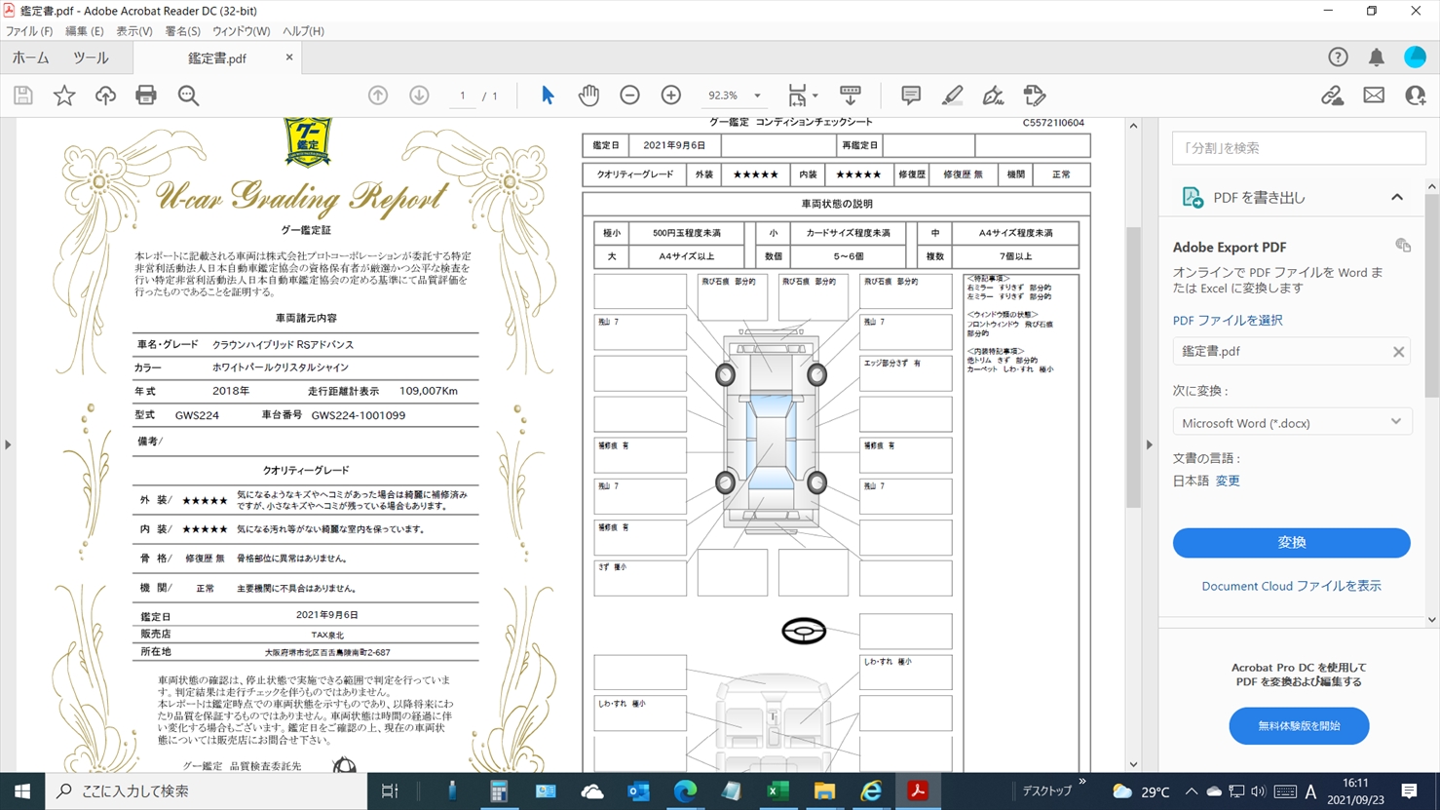
Task: Click the zoom in plus icon
Action: (671, 96)
